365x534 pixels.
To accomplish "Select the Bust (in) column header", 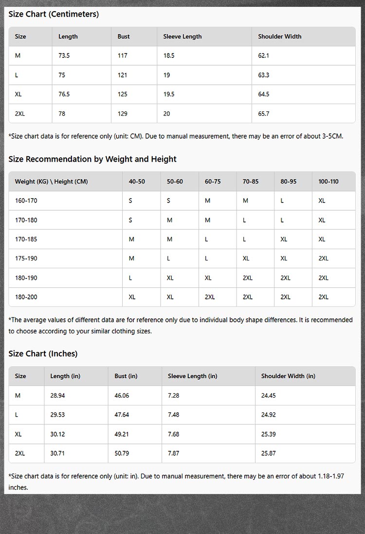I will point(126,376).
